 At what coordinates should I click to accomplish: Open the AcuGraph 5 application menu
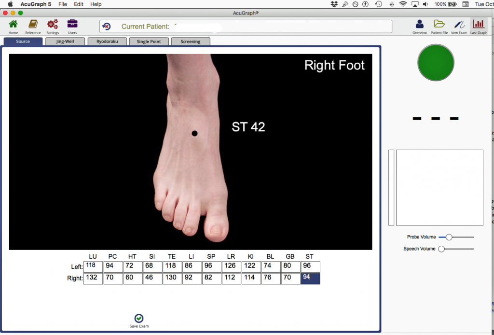(x=36, y=4)
